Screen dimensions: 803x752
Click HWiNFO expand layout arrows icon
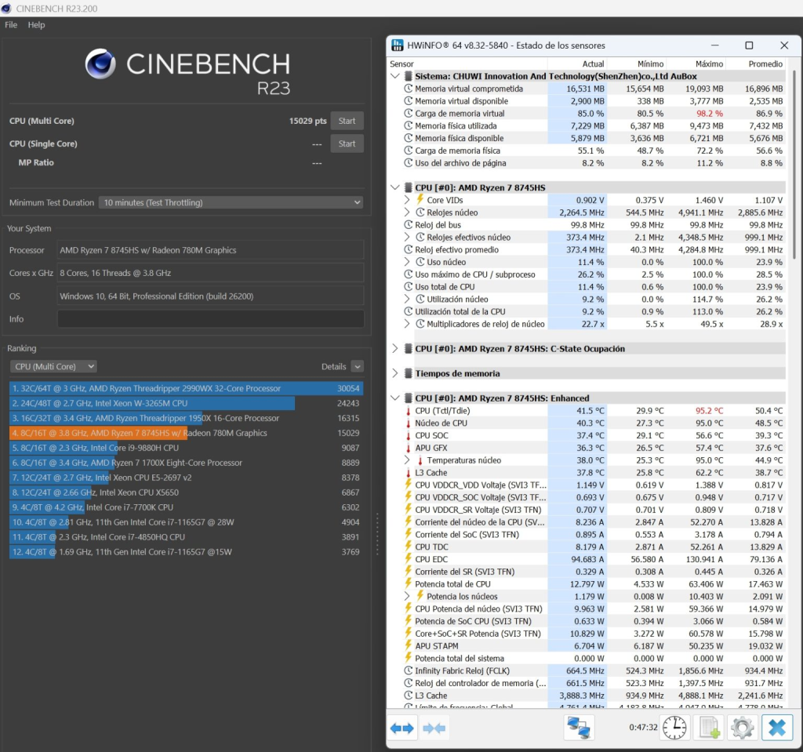coord(402,728)
